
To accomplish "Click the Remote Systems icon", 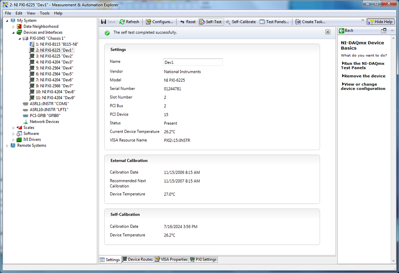I will [13, 145].
